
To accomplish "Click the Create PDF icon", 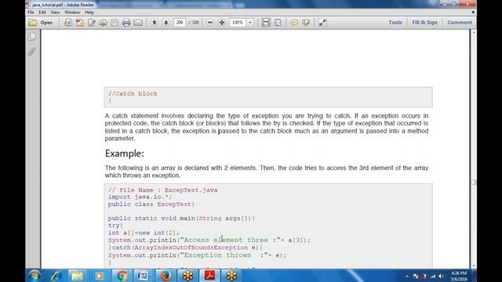I will click(79, 23).
